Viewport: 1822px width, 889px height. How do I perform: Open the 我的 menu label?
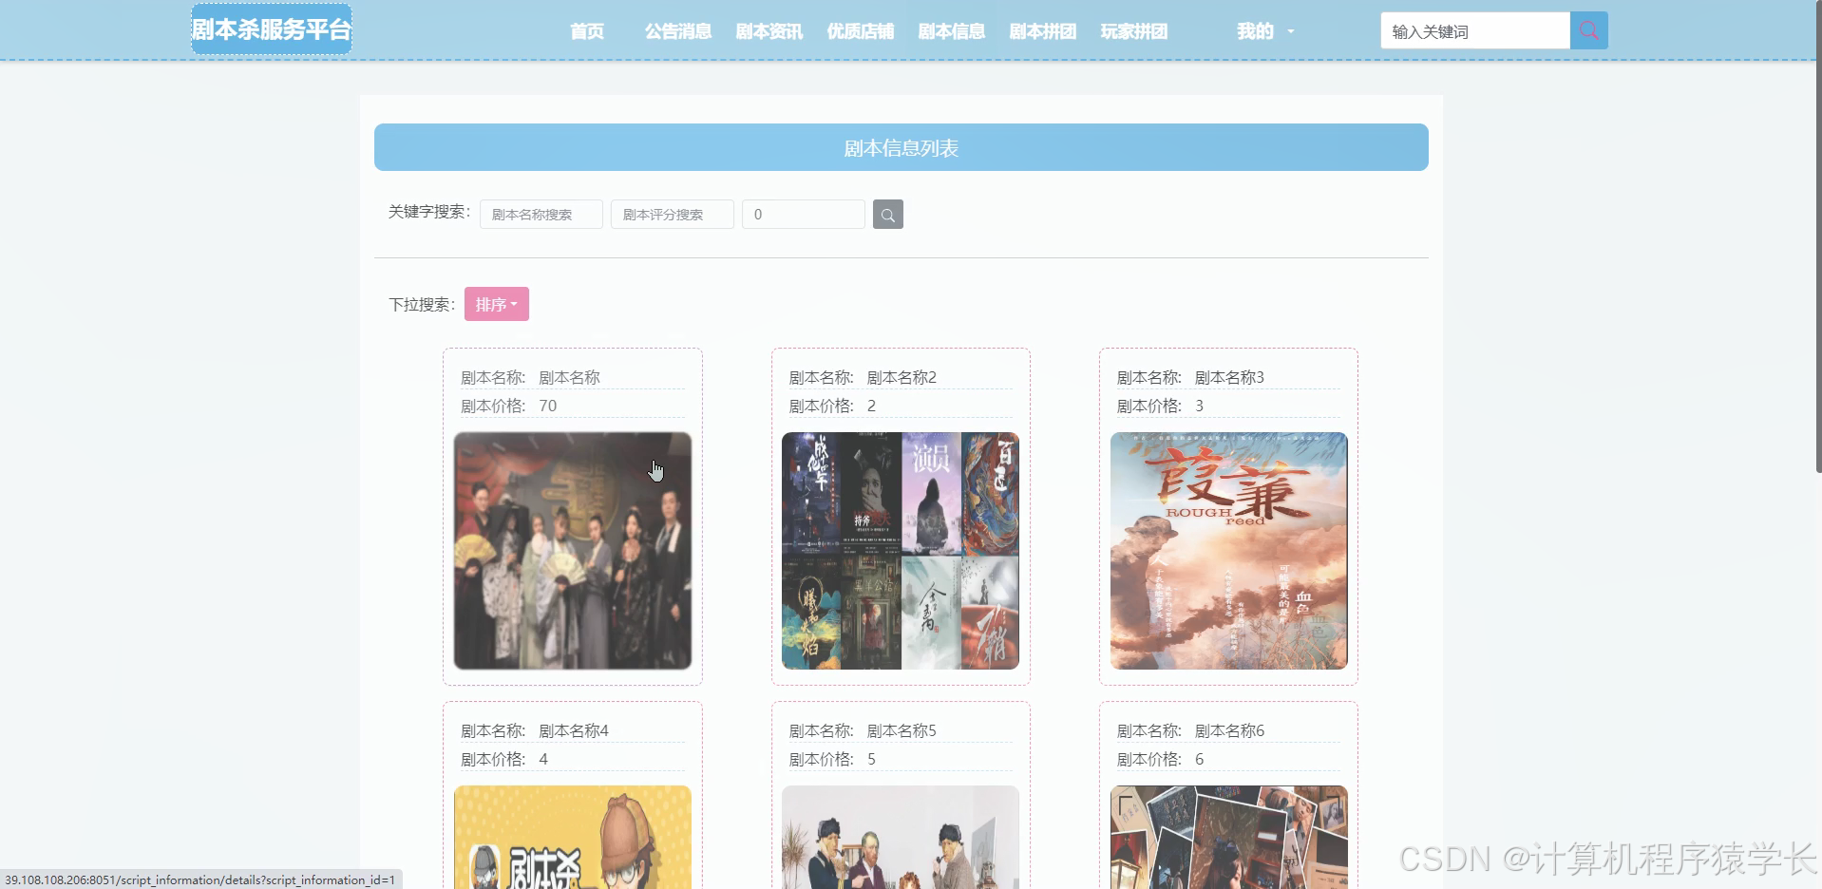pyautogui.click(x=1254, y=31)
